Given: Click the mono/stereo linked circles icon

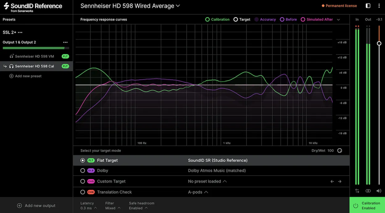Looking at the screenshot, I should point(368,191).
